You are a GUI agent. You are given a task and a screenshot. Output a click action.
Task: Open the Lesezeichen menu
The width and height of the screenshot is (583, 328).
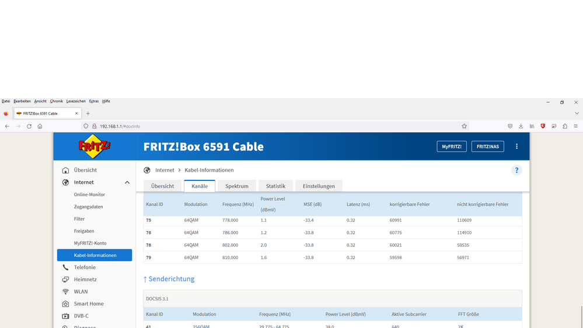(76, 101)
